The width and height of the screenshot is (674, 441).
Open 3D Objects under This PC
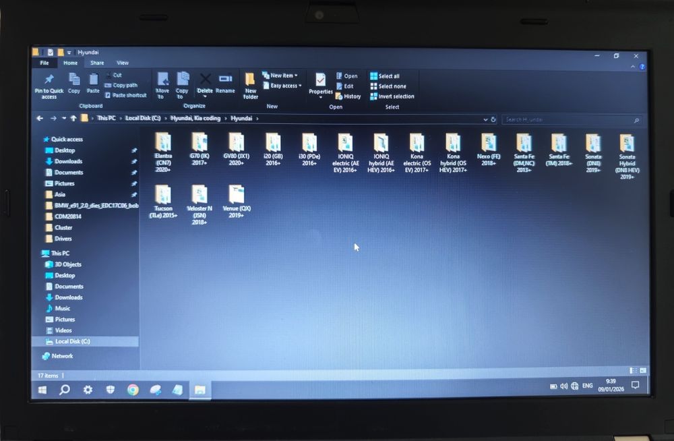pyautogui.click(x=63, y=264)
